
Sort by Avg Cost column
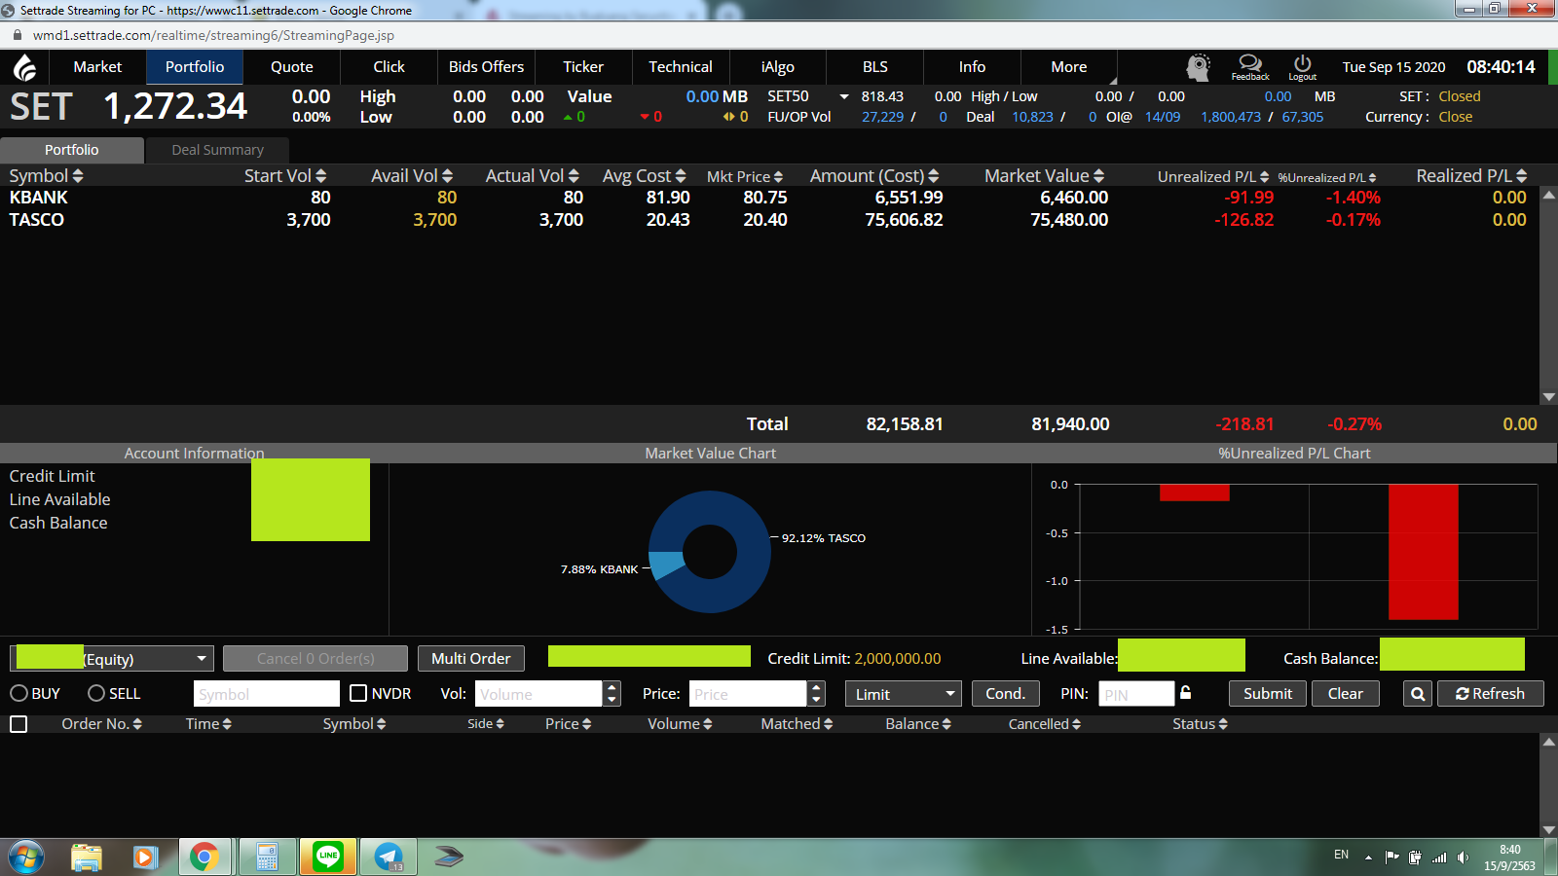(x=645, y=176)
